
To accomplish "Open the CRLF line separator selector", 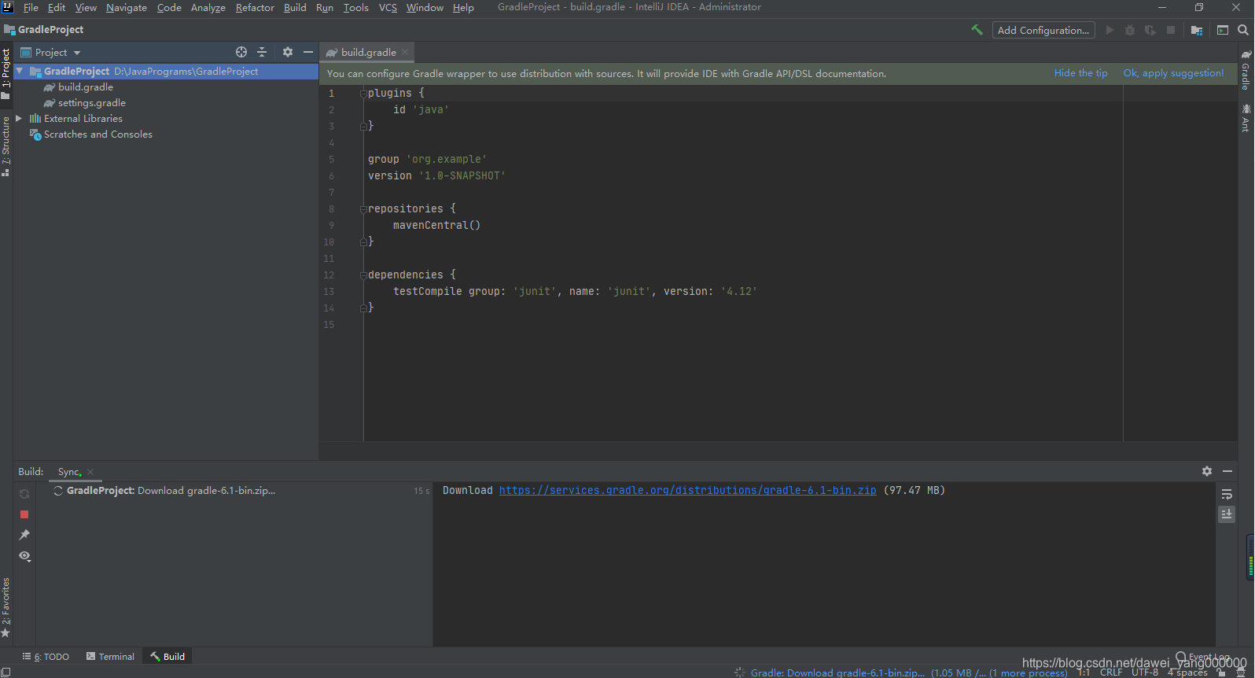I will tap(1111, 672).
